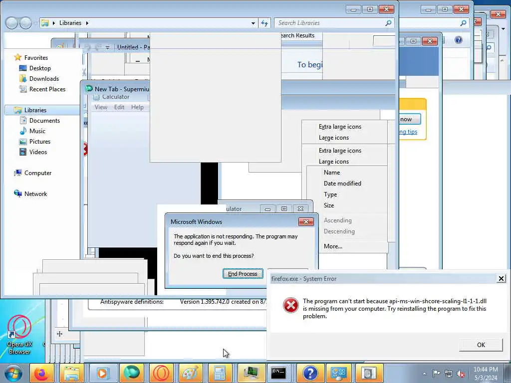The height and width of the screenshot is (383, 511).
Task: Select Network in the navigation pane
Action: point(35,194)
